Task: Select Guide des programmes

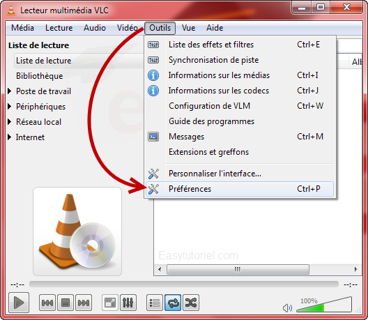Action: (x=240, y=121)
